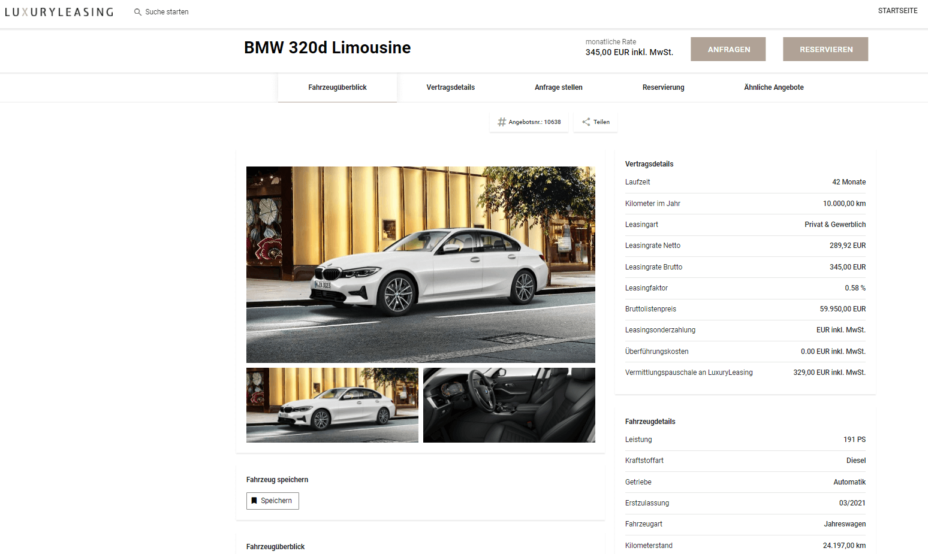This screenshot has height=554, width=928.
Task: Open the main BMW exterior photo
Action: coord(421,265)
